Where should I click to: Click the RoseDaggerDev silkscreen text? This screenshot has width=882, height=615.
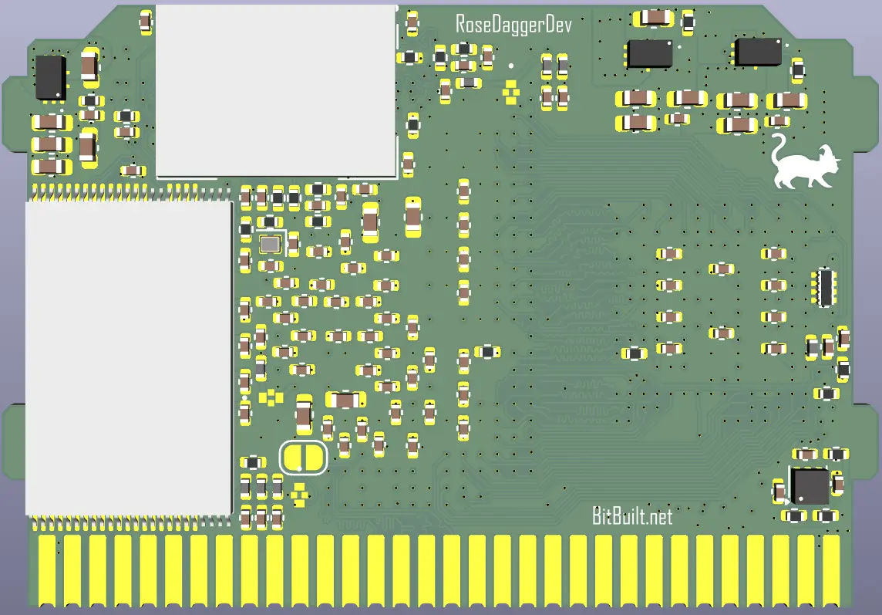point(513,25)
